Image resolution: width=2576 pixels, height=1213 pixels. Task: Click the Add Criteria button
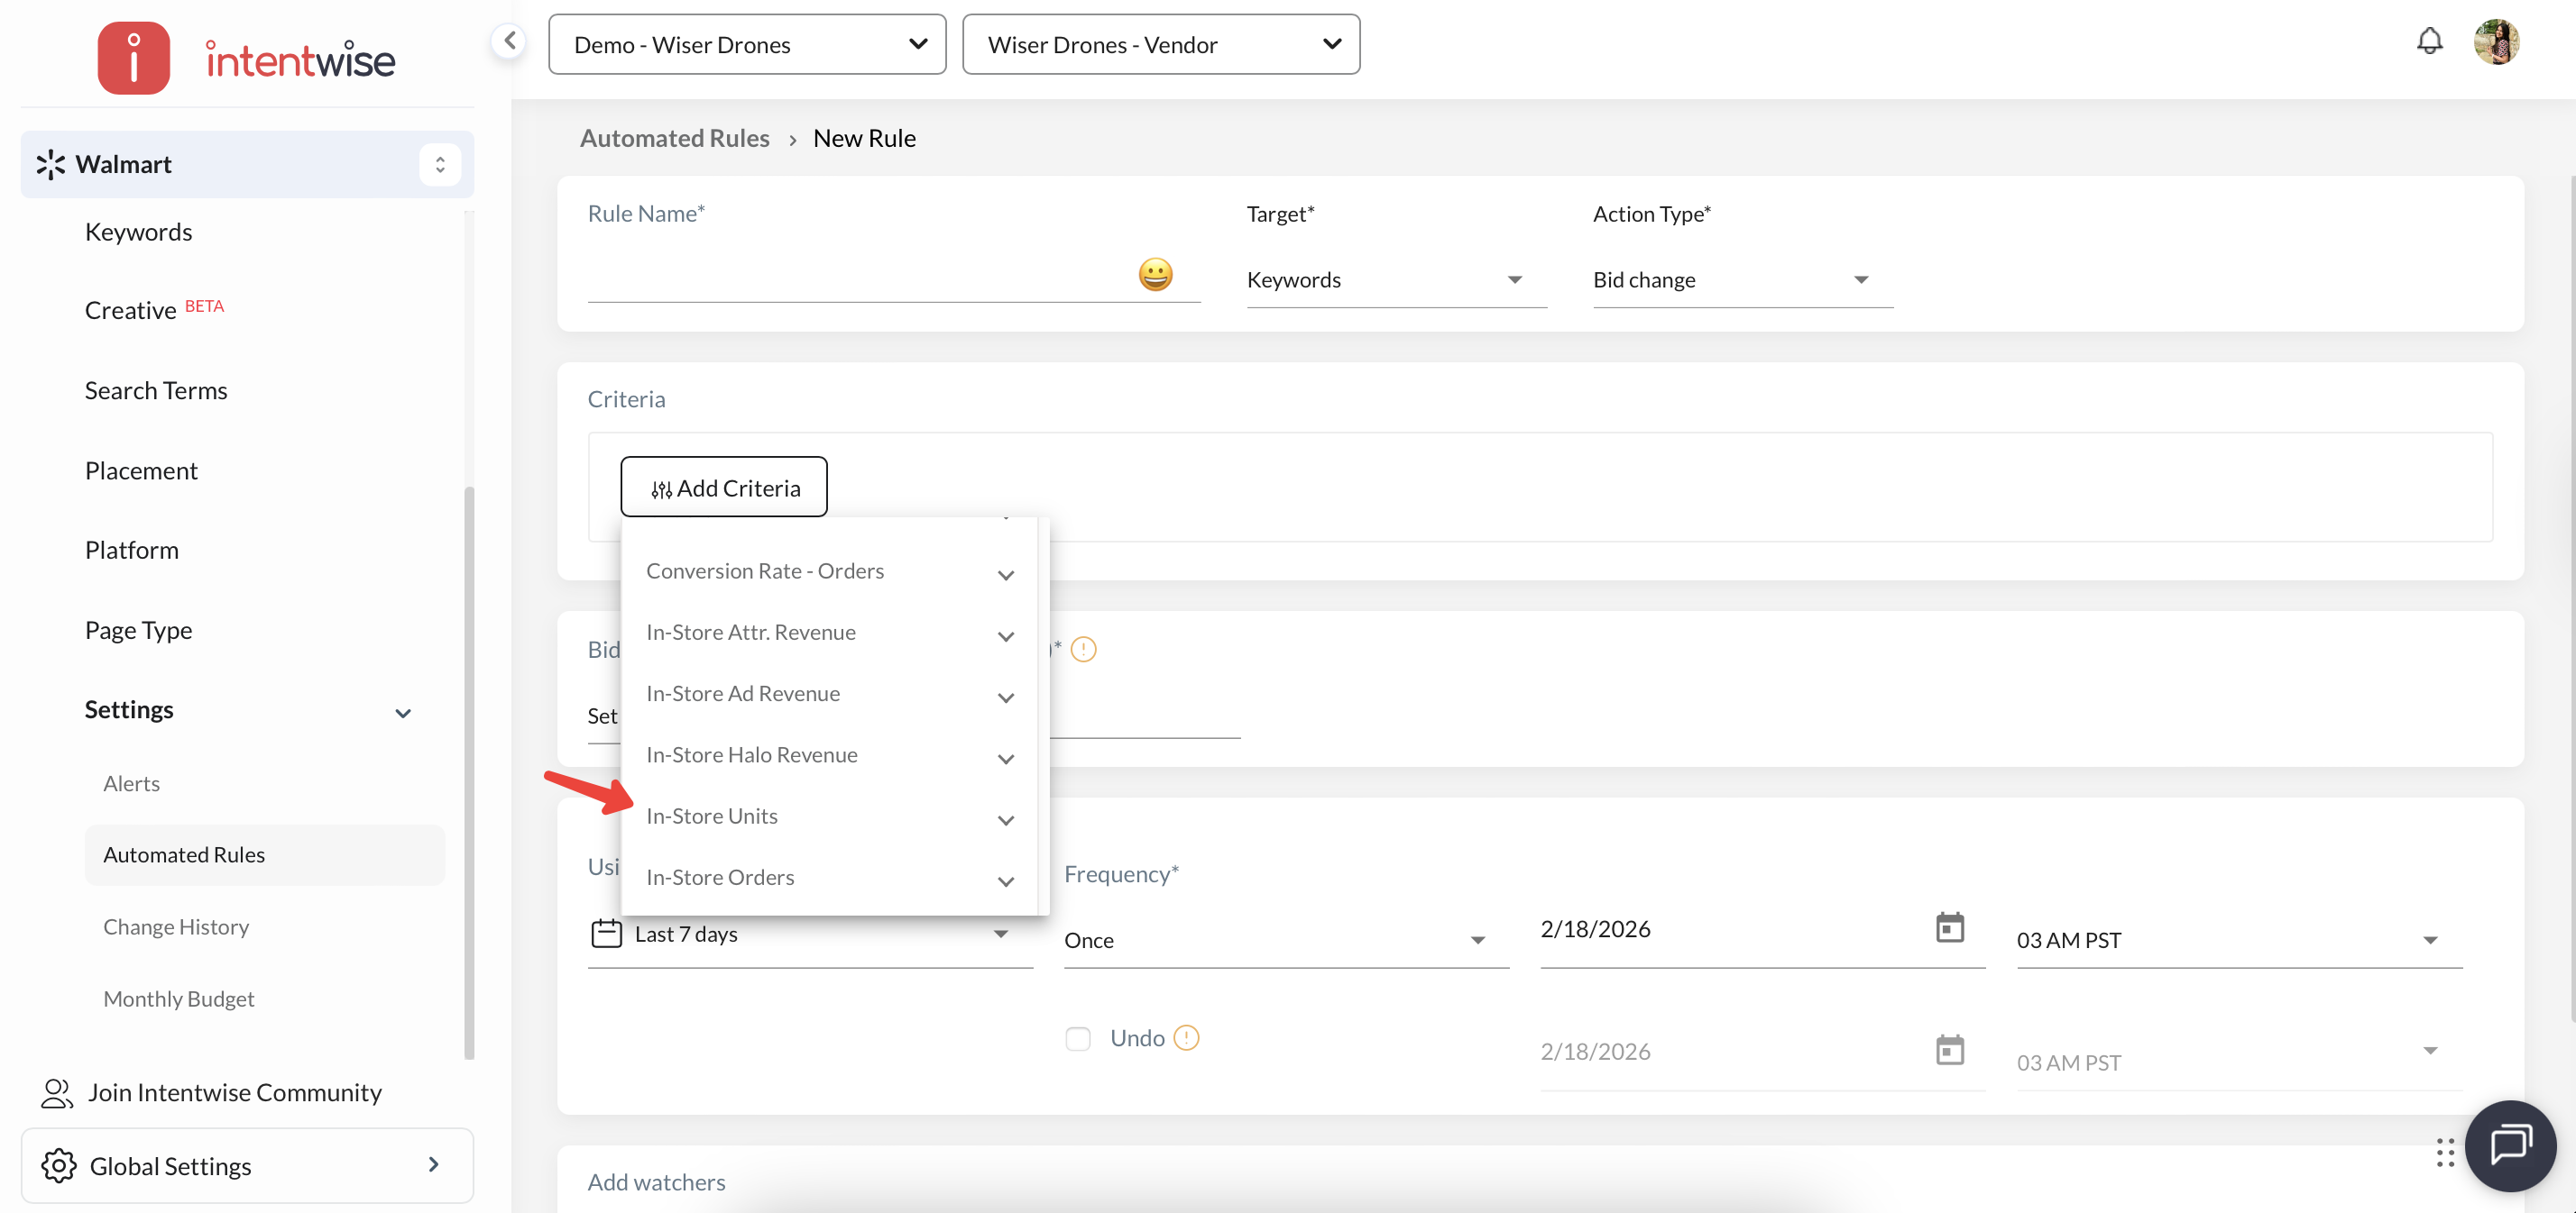pyautogui.click(x=724, y=488)
